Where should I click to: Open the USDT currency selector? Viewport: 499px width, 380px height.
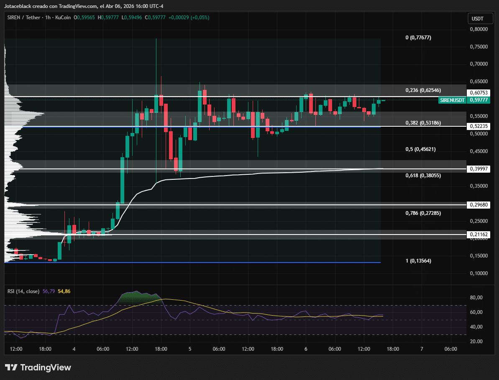477,19
